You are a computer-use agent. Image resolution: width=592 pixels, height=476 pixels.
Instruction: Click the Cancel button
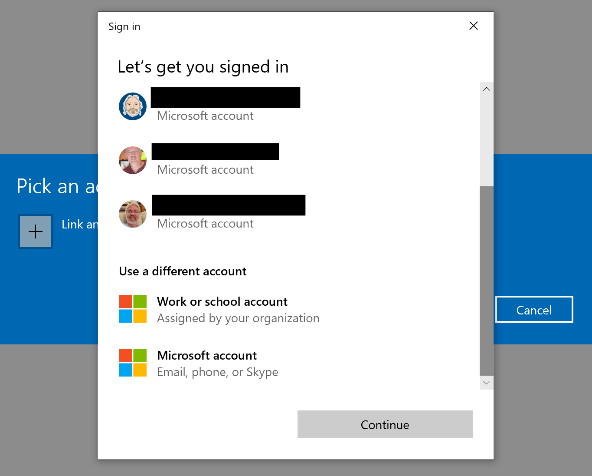pos(534,310)
